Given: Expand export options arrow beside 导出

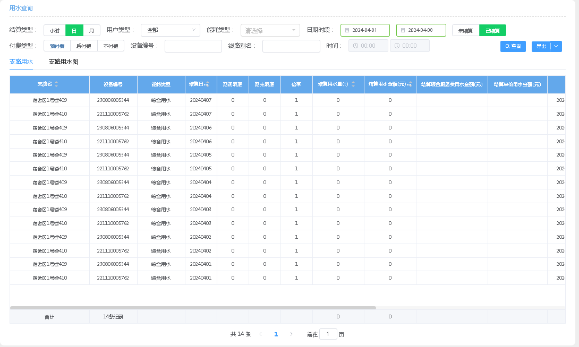Looking at the screenshot, I should point(556,46).
